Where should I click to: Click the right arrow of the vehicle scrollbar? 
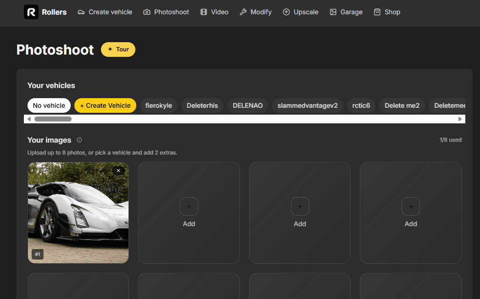(x=460, y=119)
